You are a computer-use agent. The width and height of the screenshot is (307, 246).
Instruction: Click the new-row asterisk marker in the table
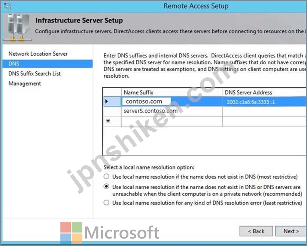(108, 121)
